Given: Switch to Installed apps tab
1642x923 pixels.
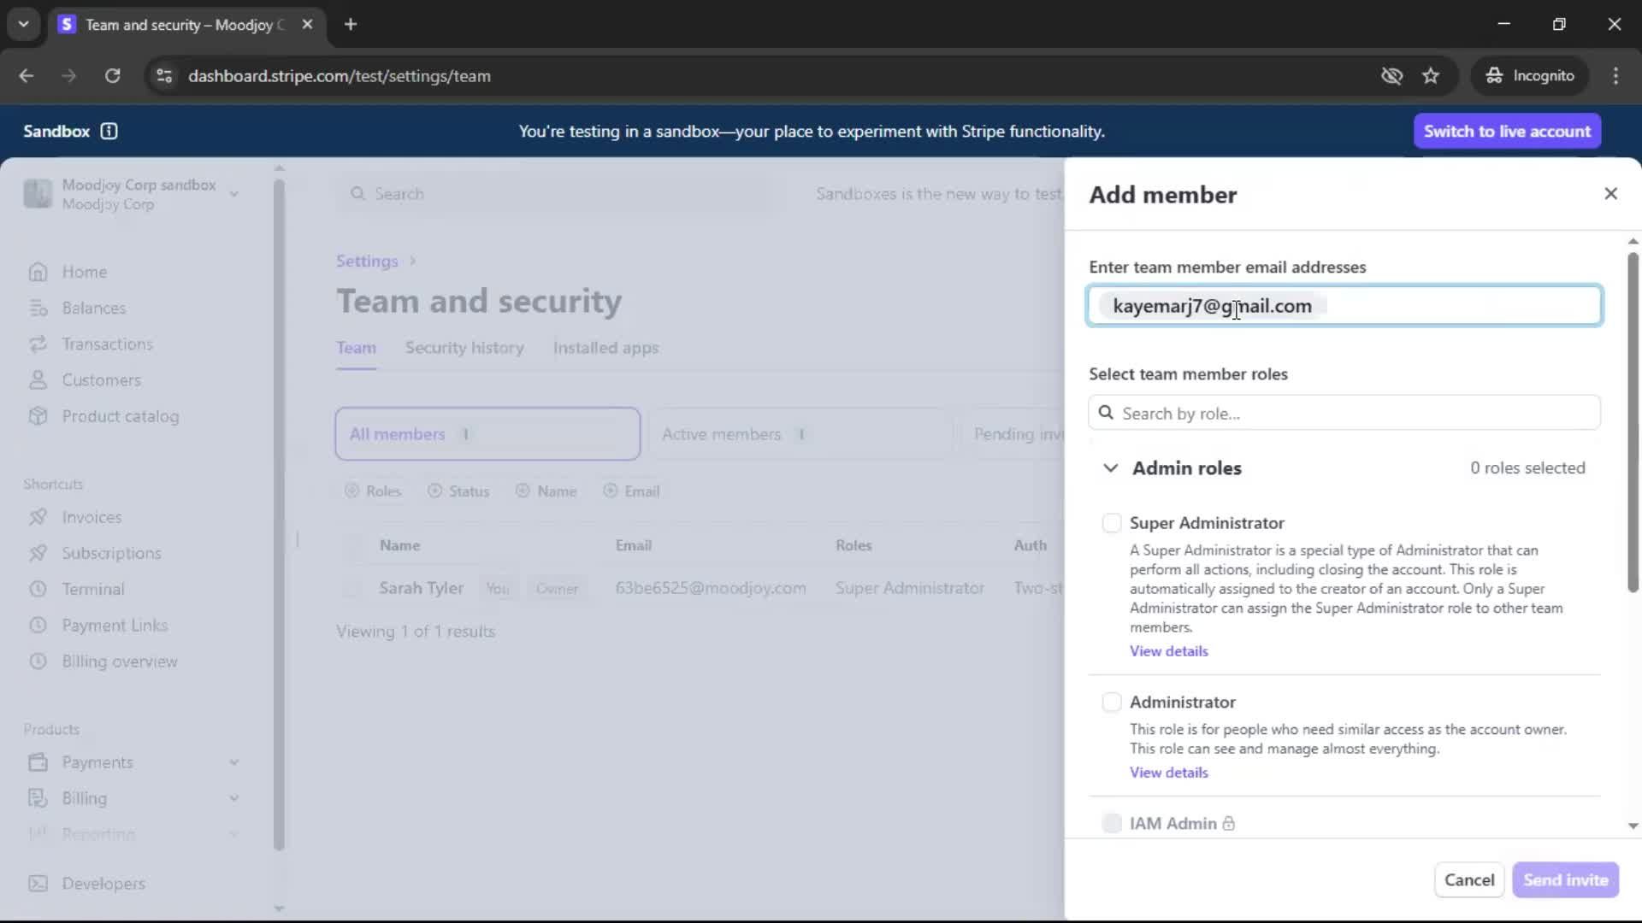Looking at the screenshot, I should click(605, 348).
